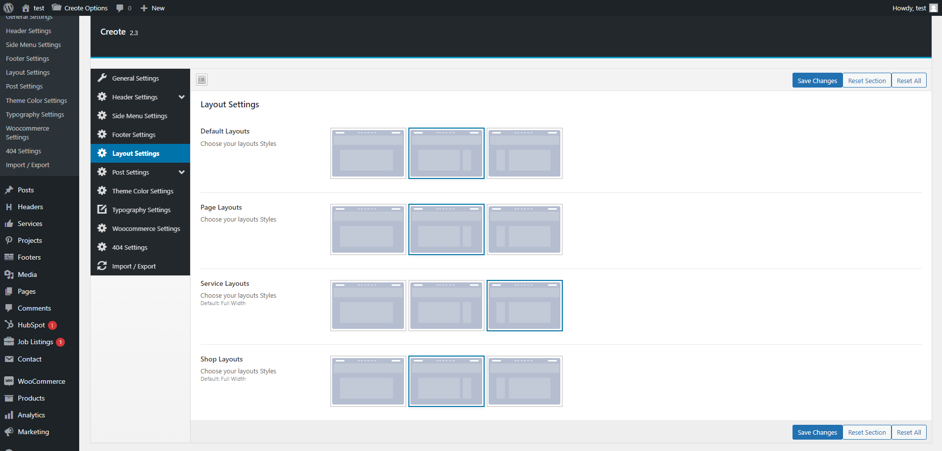
Task: Expand the Header Settings submenu arrow
Action: (182, 97)
